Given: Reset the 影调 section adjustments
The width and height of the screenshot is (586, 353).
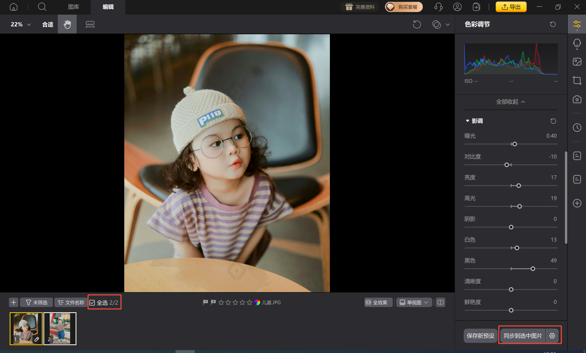Looking at the screenshot, I should (x=553, y=121).
